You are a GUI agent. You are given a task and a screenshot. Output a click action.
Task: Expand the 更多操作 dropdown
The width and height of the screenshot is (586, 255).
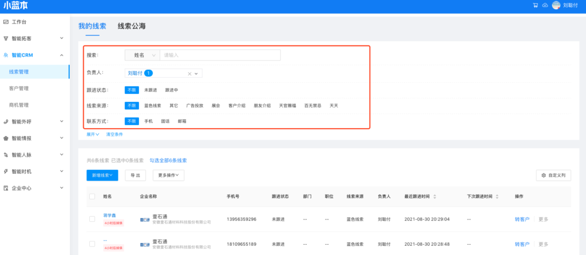tap(171, 175)
